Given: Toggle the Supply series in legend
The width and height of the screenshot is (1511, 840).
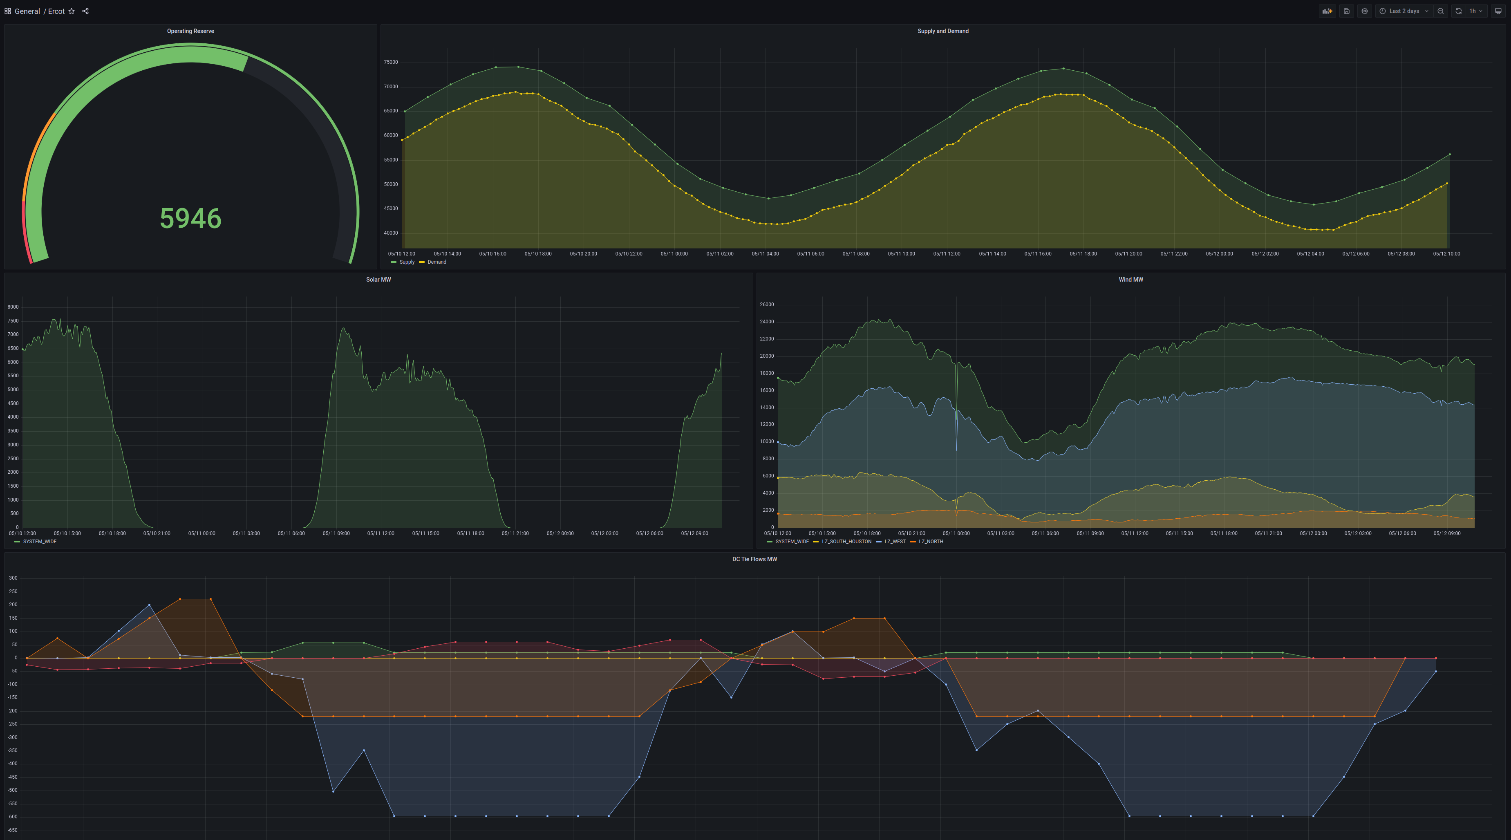Looking at the screenshot, I should [407, 262].
